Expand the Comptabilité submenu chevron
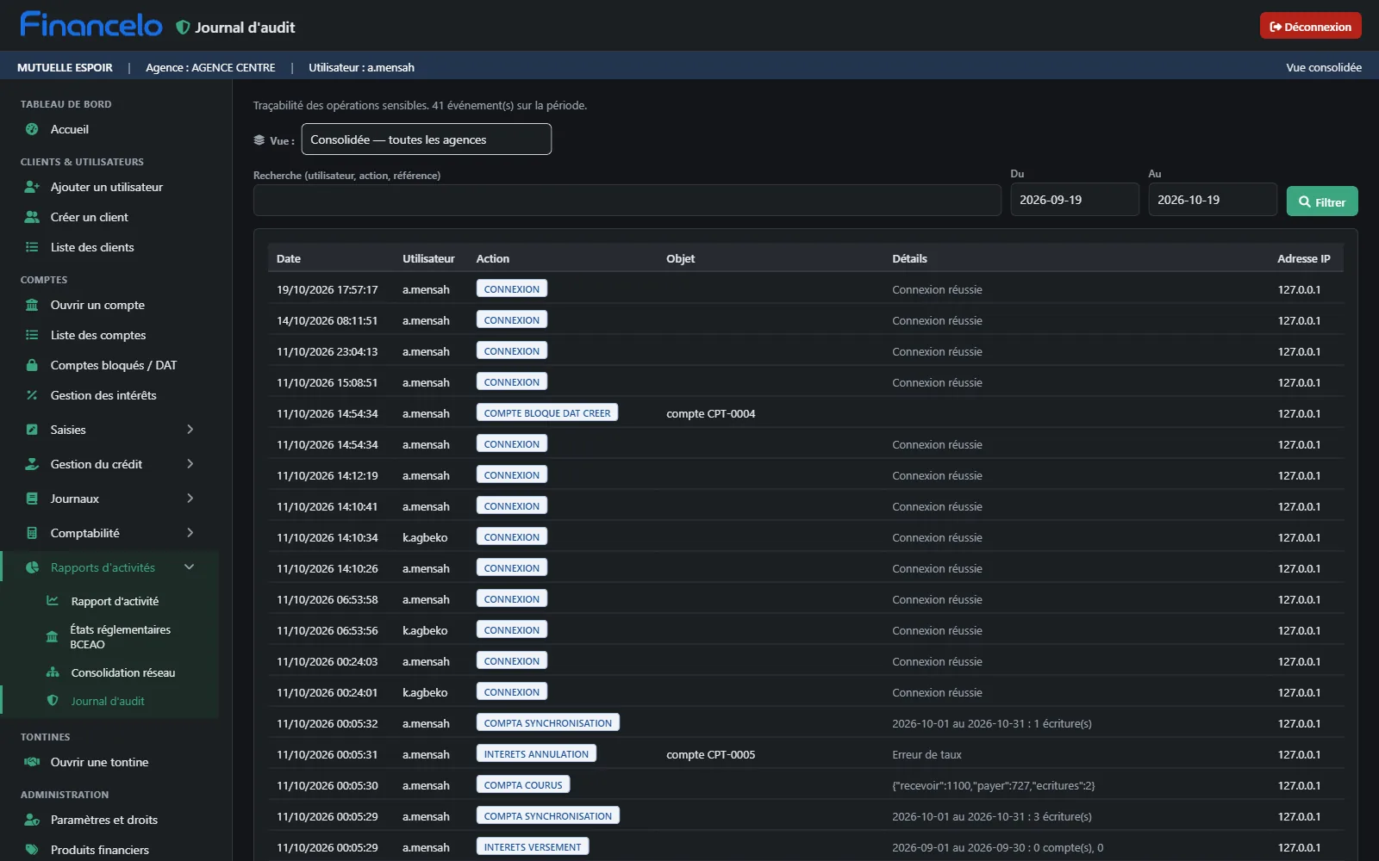 (x=190, y=533)
